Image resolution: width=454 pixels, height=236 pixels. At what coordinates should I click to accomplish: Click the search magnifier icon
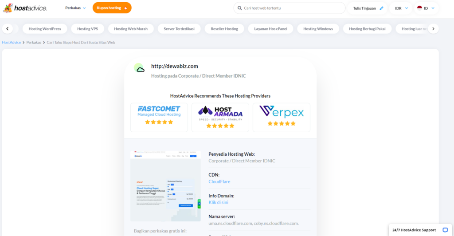point(240,8)
